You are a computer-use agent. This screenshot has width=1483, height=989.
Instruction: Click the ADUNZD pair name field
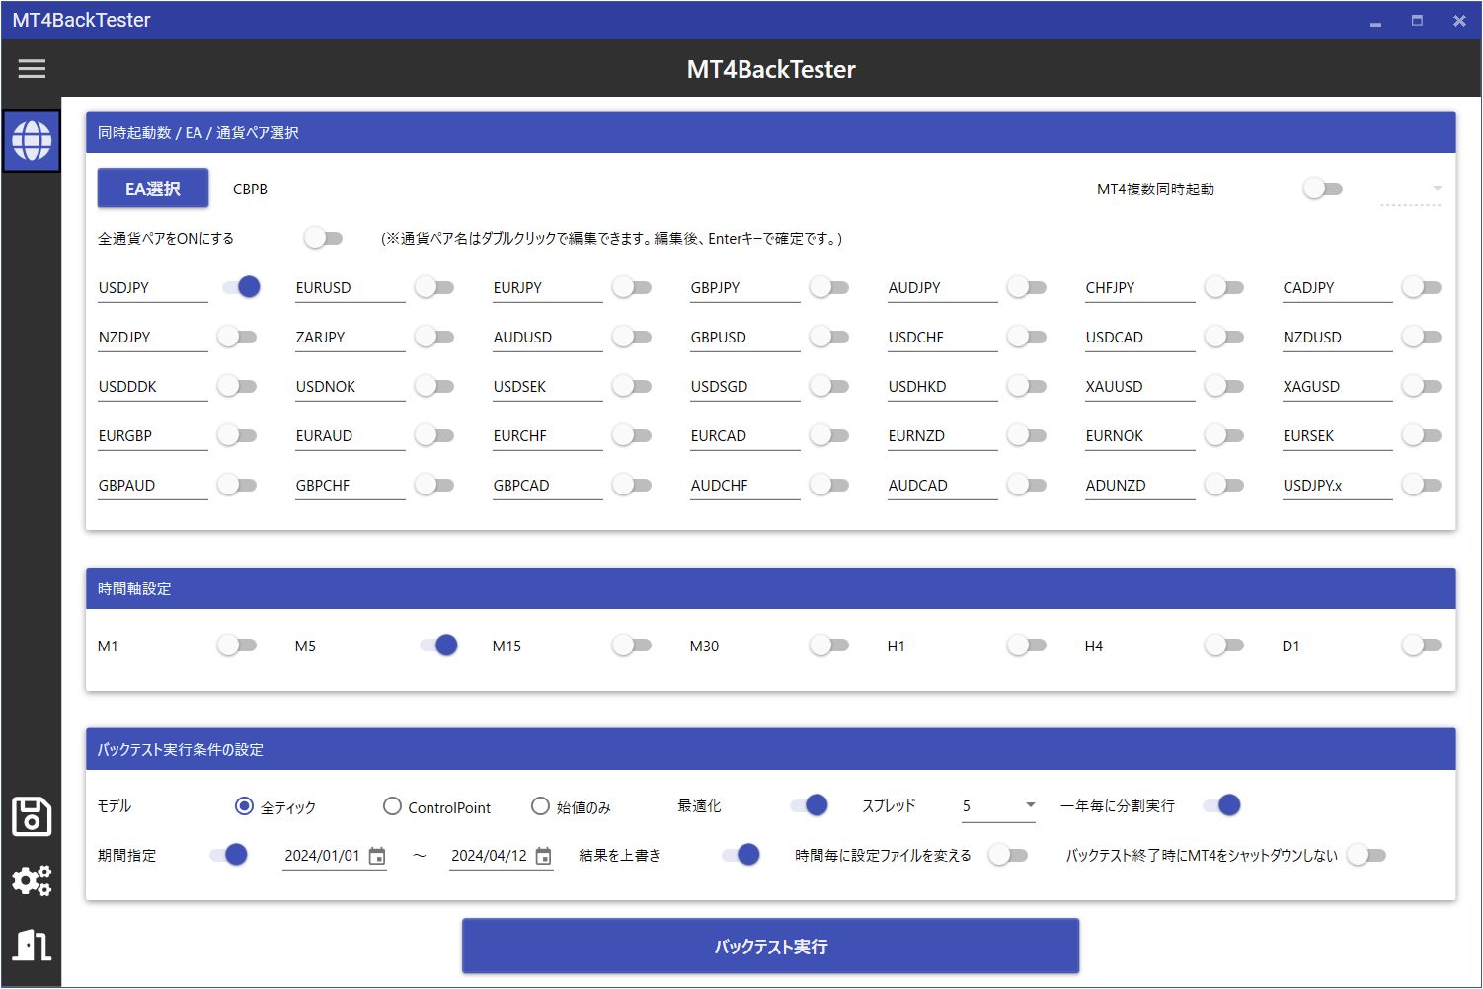(1140, 486)
